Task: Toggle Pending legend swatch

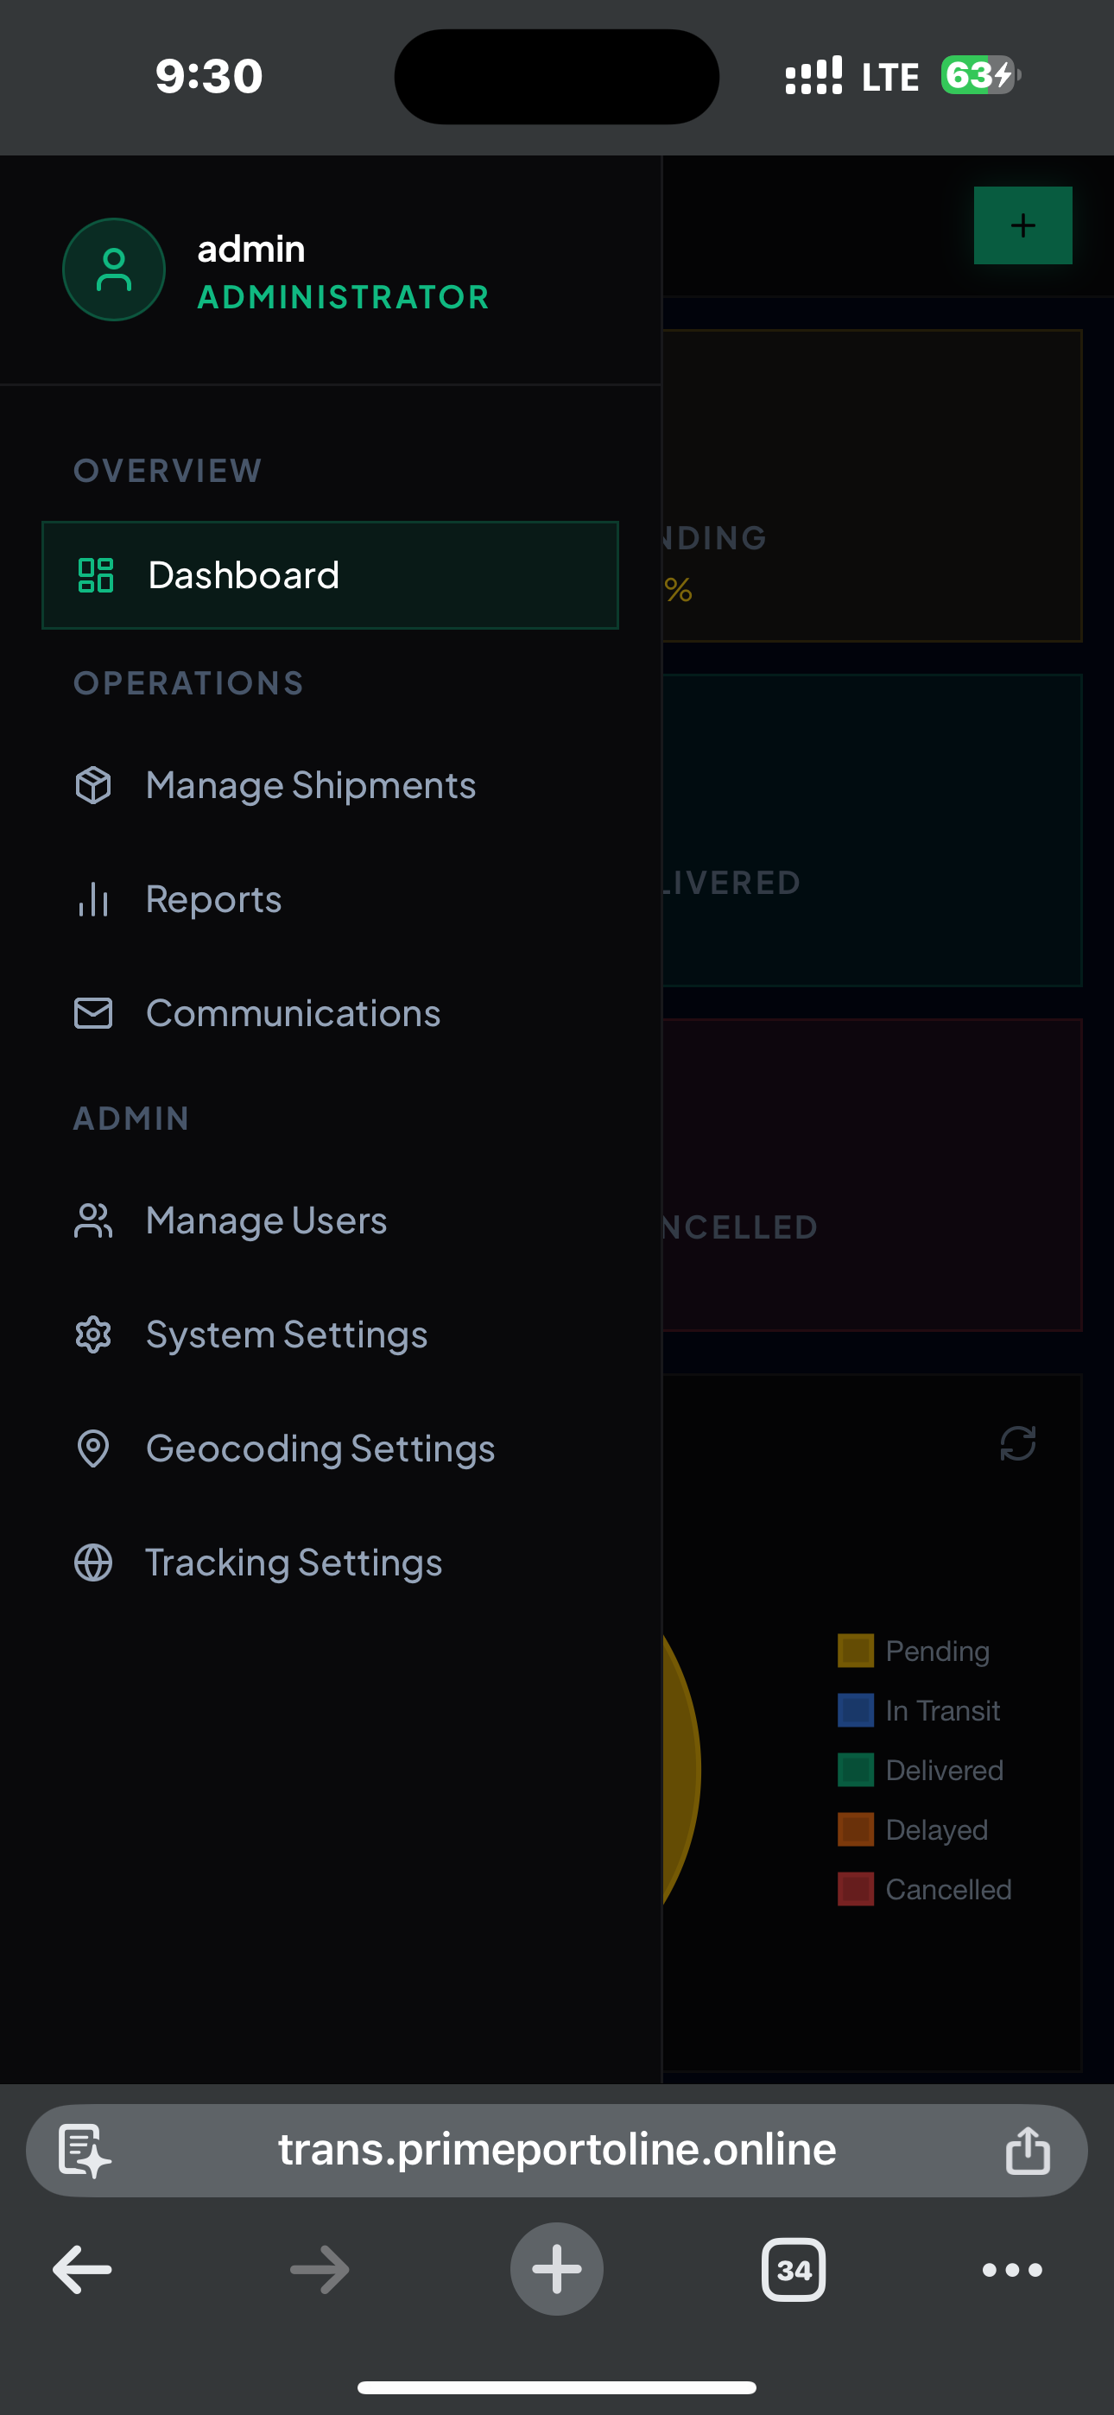Action: (855, 1651)
